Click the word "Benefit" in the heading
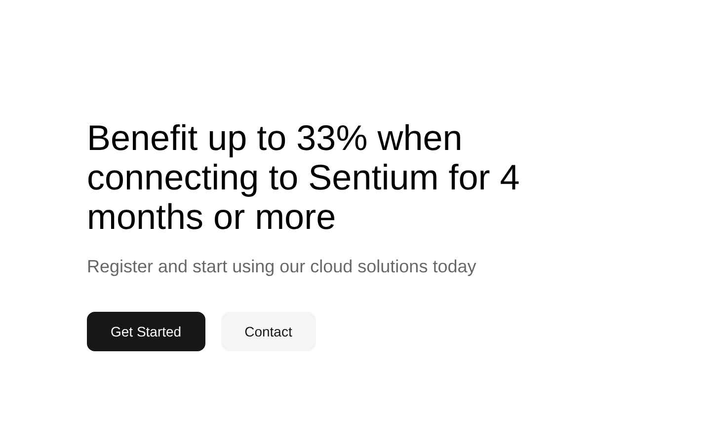 pyautogui.click(x=142, y=138)
